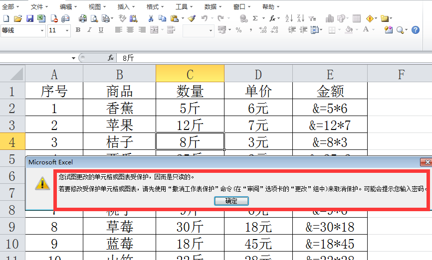The width and height of the screenshot is (432, 260).
Task: Click the Undo arrow icon
Action: click(x=204, y=18)
